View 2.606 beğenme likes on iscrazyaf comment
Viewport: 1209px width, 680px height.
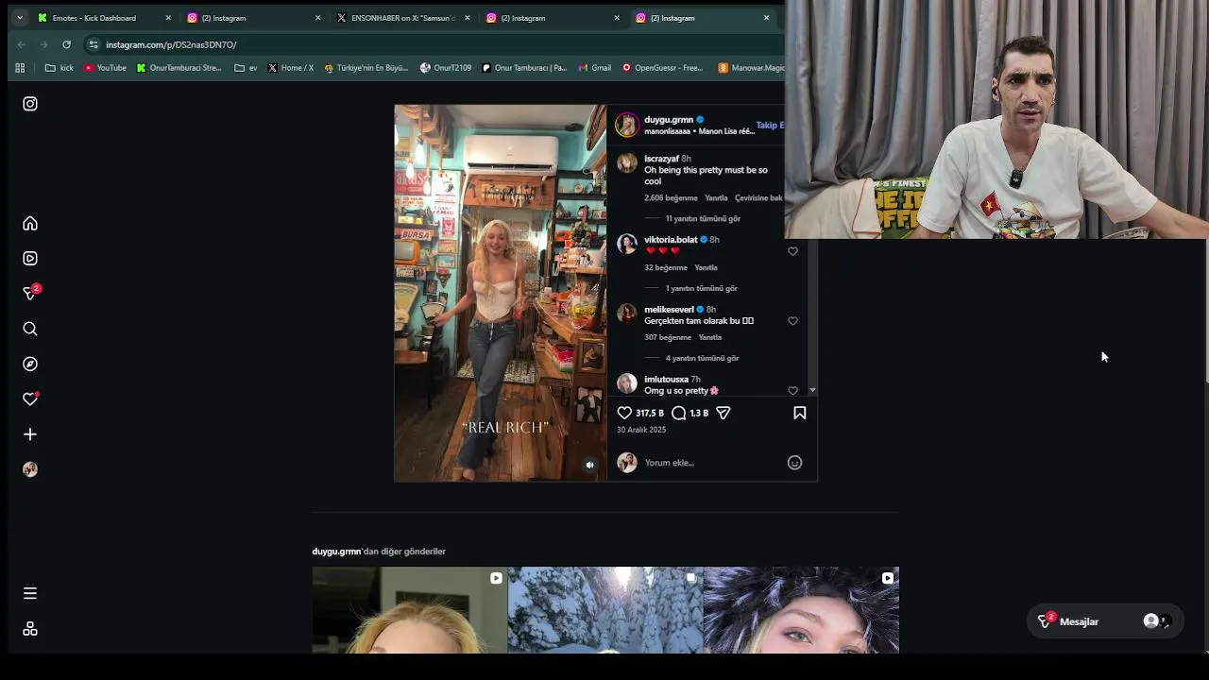coord(671,198)
